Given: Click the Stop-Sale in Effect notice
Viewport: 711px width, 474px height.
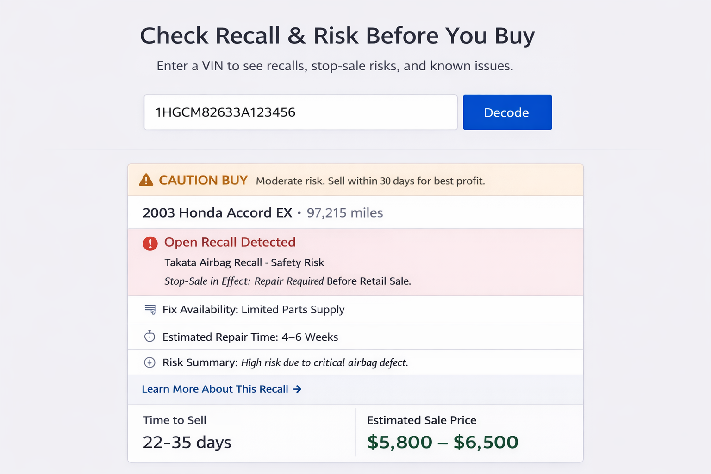Looking at the screenshot, I should (x=287, y=281).
